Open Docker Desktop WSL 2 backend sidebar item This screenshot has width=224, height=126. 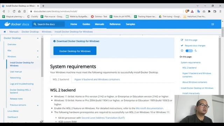pos(20,91)
